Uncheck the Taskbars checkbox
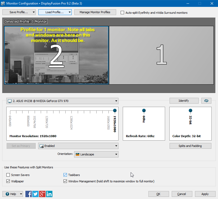The height and width of the screenshot is (199, 218). (65, 175)
